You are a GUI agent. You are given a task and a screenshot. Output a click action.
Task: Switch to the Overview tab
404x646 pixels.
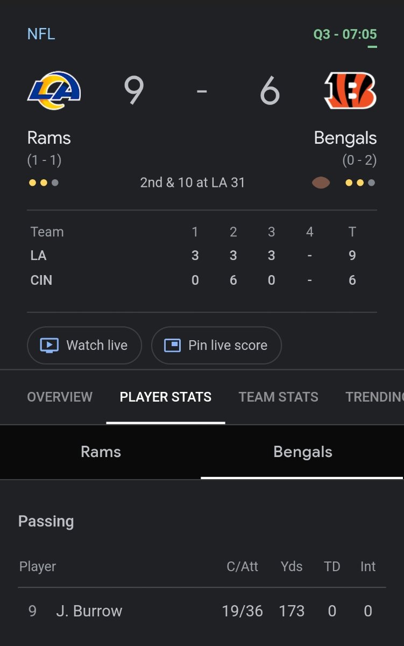pos(60,397)
